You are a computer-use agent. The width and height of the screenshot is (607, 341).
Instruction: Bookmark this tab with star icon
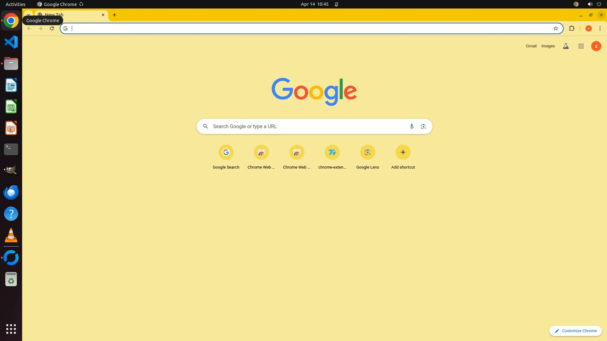click(555, 28)
